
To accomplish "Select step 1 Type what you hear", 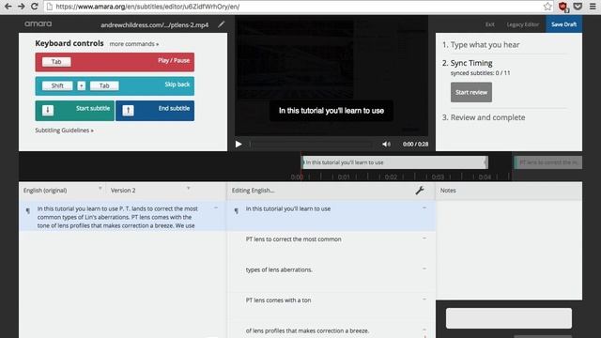I will (481, 45).
